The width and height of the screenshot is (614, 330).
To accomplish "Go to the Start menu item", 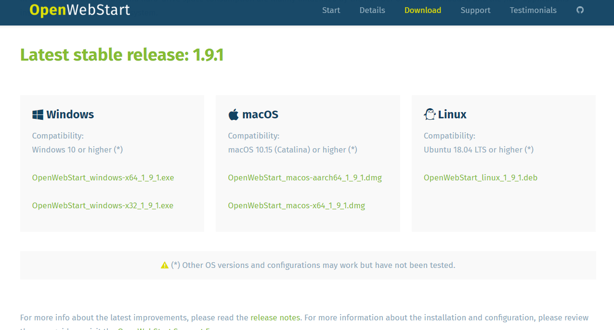I will coord(331,10).
